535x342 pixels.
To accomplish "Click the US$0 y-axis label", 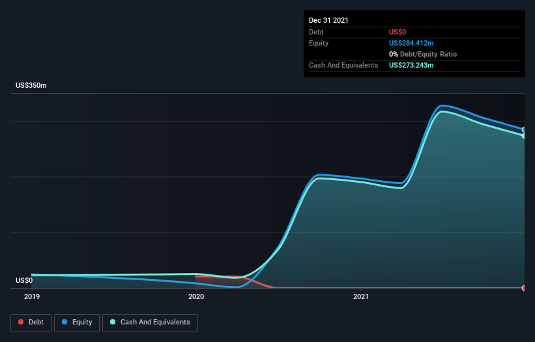I will click(24, 280).
